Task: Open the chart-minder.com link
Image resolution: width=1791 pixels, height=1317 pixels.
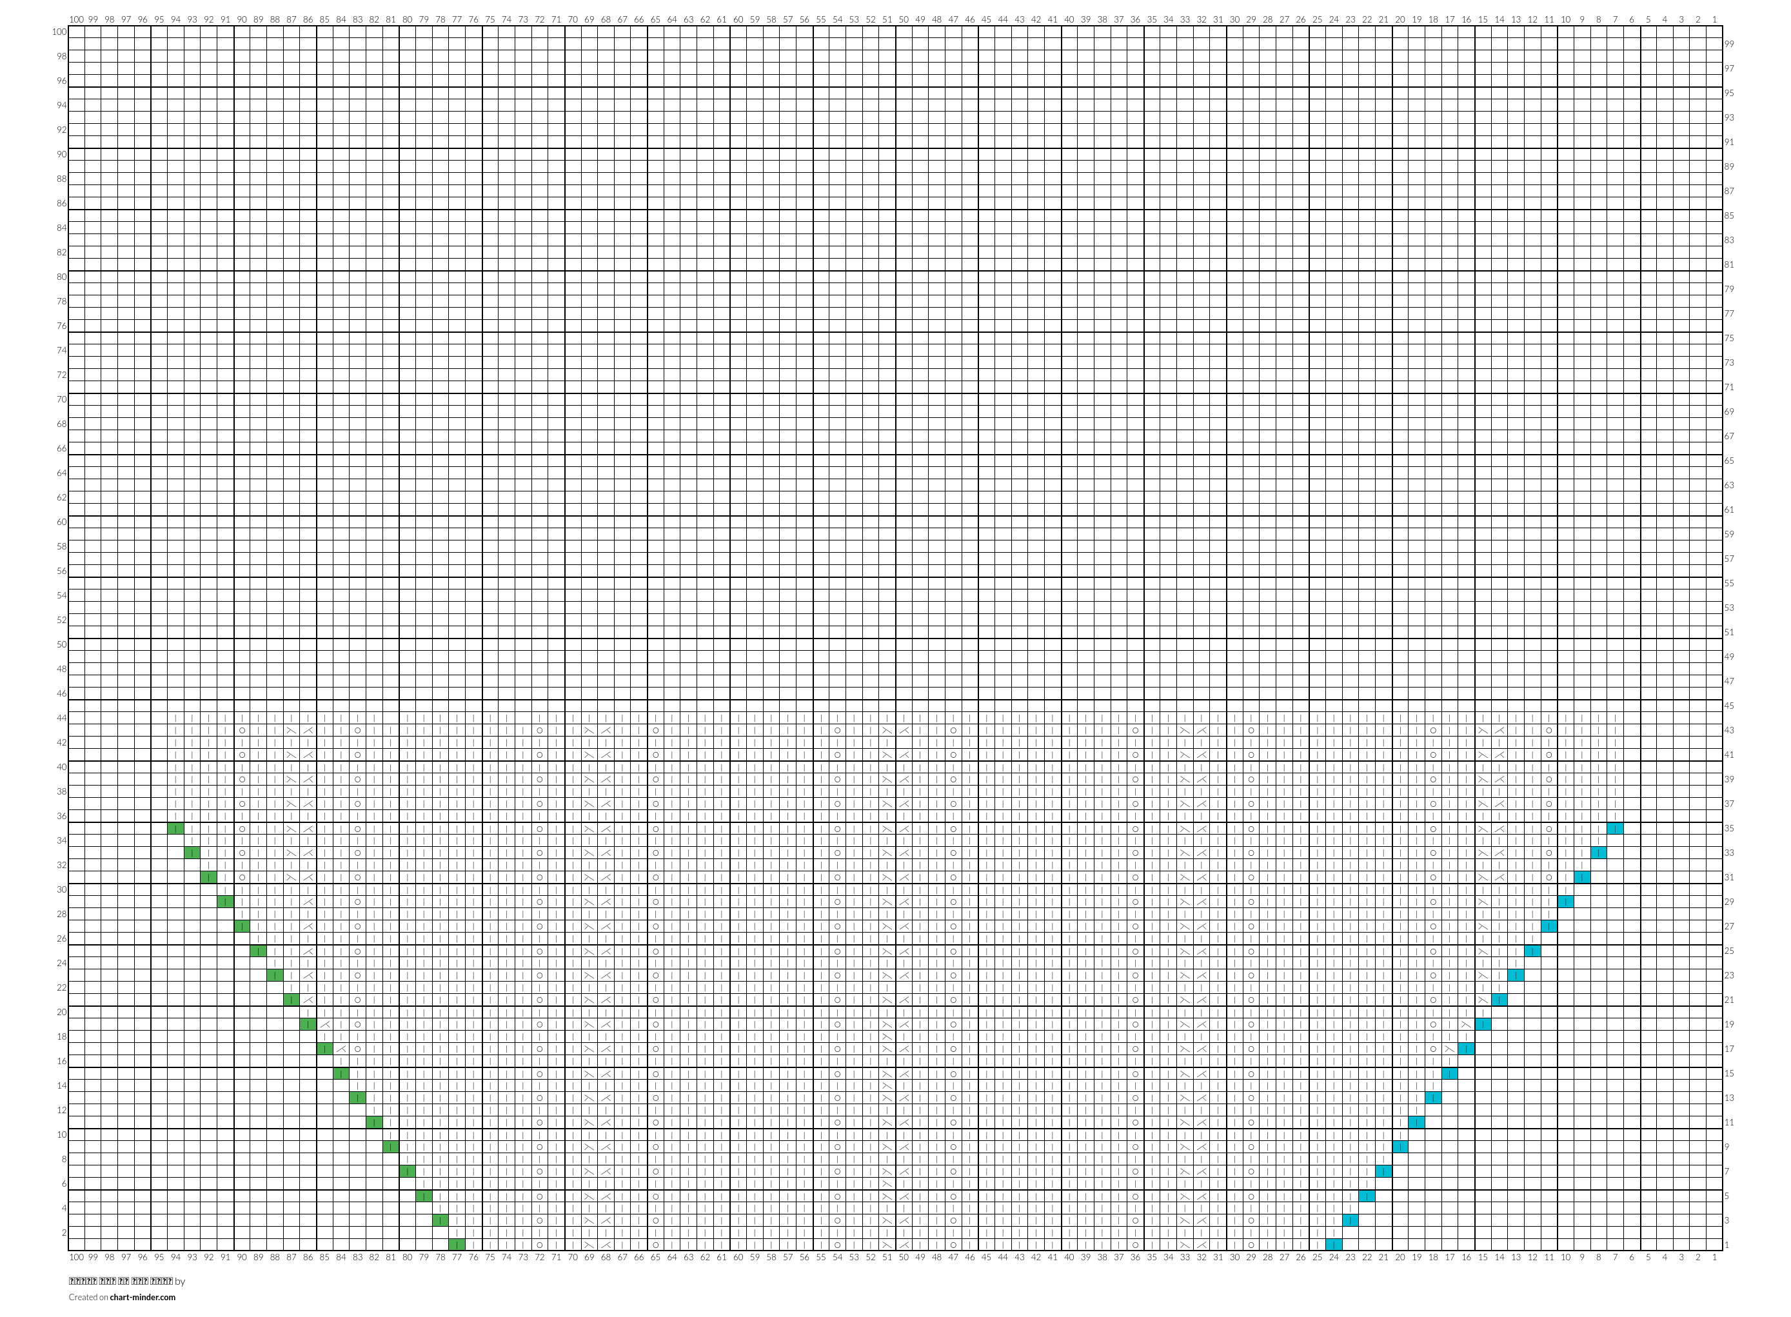Action: click(x=143, y=1297)
